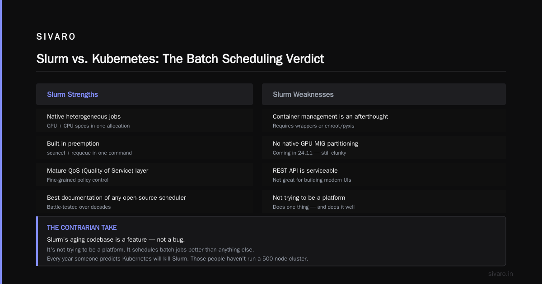
Task: Click 'GPU + CPU specs in one allocation' text
Action: (x=88, y=126)
